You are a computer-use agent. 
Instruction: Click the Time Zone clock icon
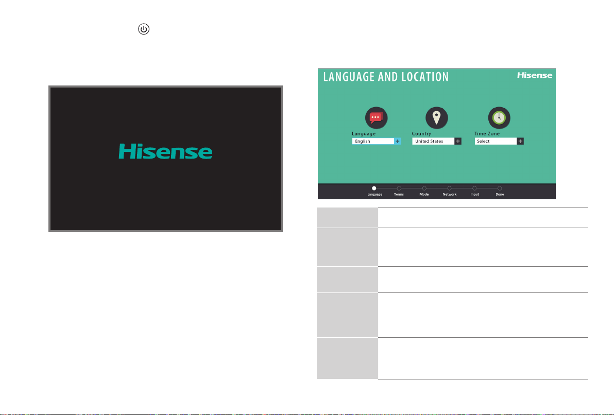tap(499, 118)
